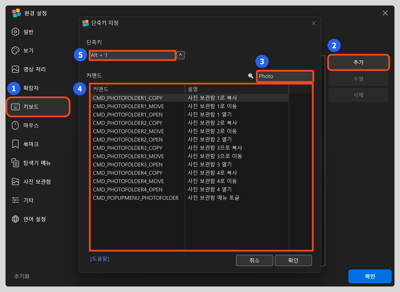Expand the shortcut key caret button

click(180, 55)
